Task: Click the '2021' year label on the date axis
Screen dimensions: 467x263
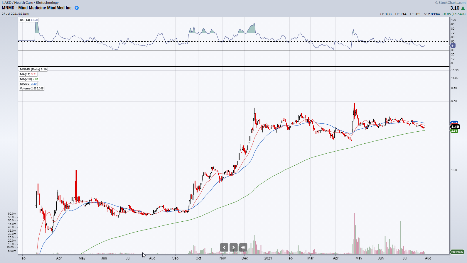Action: click(268, 258)
